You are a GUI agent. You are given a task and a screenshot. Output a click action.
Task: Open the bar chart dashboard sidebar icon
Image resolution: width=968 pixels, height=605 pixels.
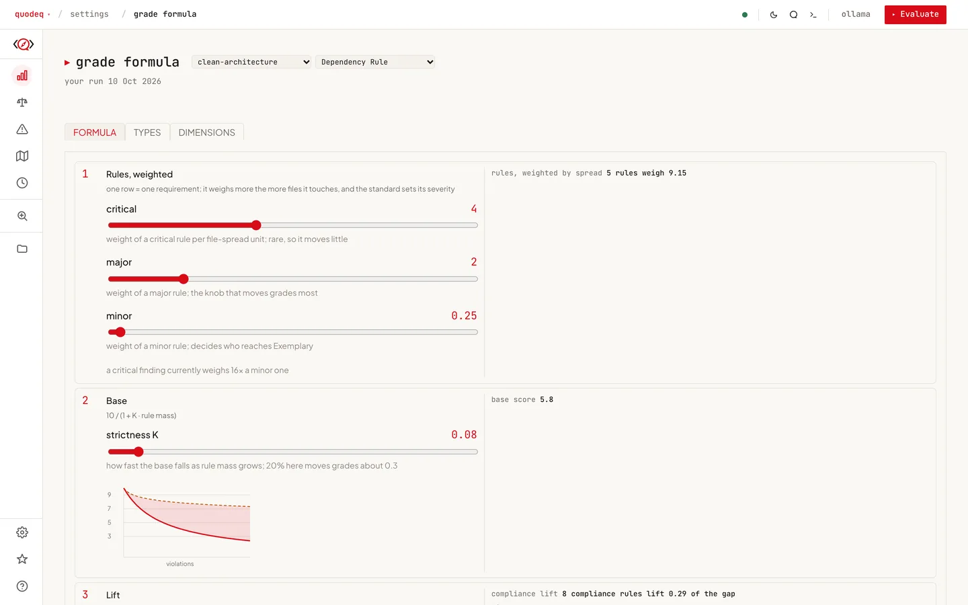(22, 75)
